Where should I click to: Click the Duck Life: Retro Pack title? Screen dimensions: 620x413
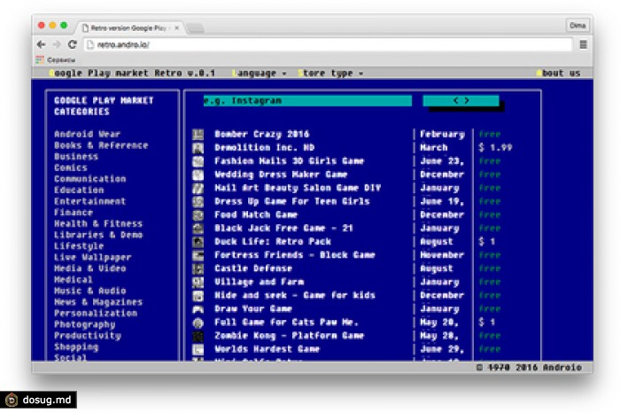(273, 242)
